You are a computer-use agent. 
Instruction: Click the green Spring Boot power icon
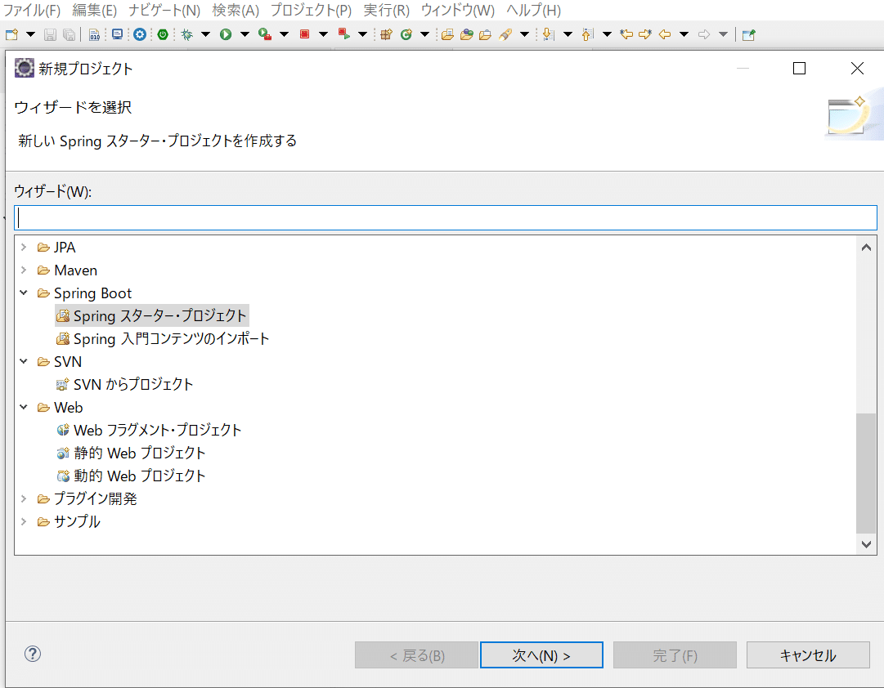(x=163, y=34)
